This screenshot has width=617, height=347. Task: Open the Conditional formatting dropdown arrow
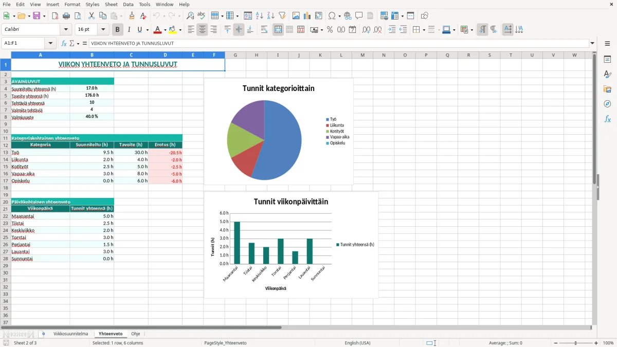(x=471, y=30)
